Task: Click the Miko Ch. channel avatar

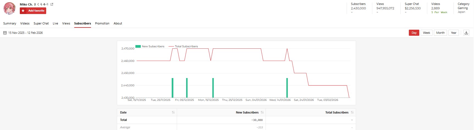Action: click(x=9, y=8)
